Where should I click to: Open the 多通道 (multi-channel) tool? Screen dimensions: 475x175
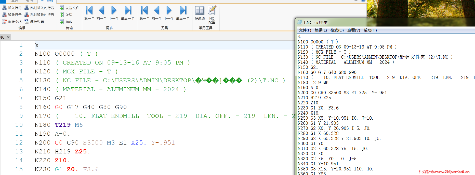[x=200, y=13]
